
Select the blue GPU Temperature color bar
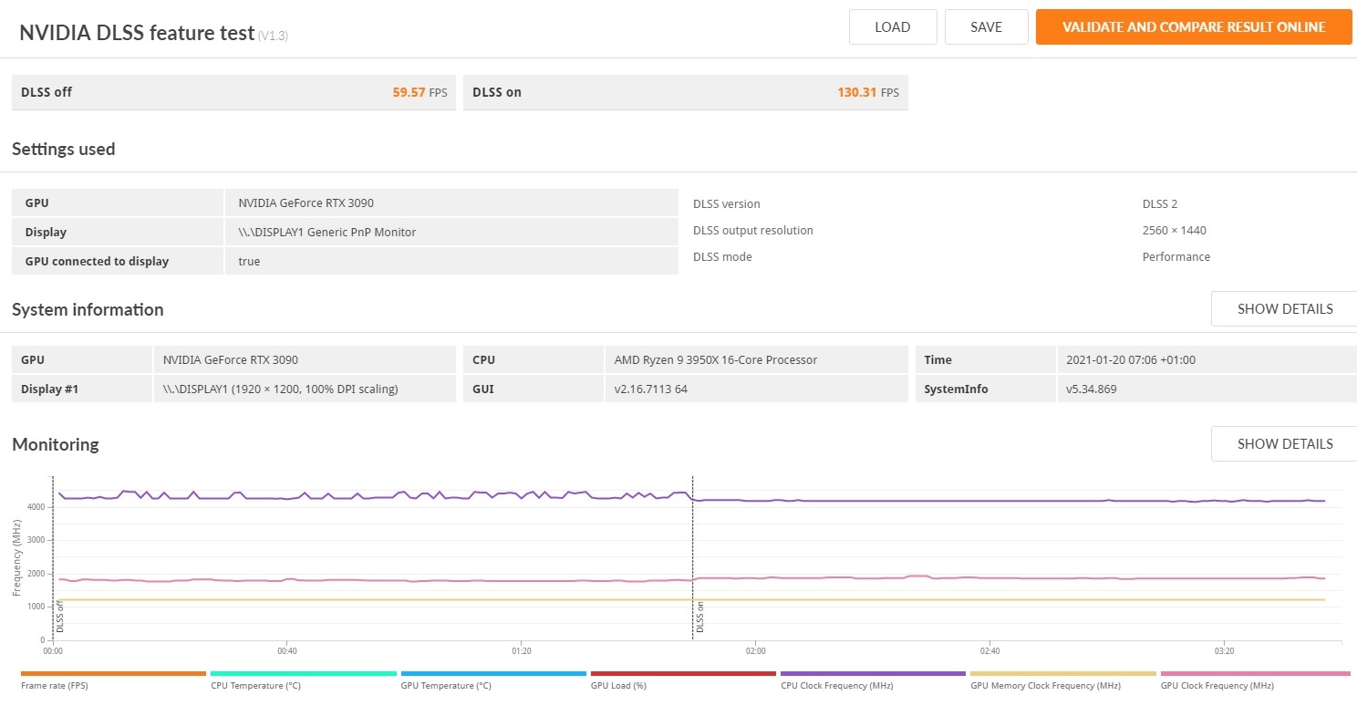[493, 674]
